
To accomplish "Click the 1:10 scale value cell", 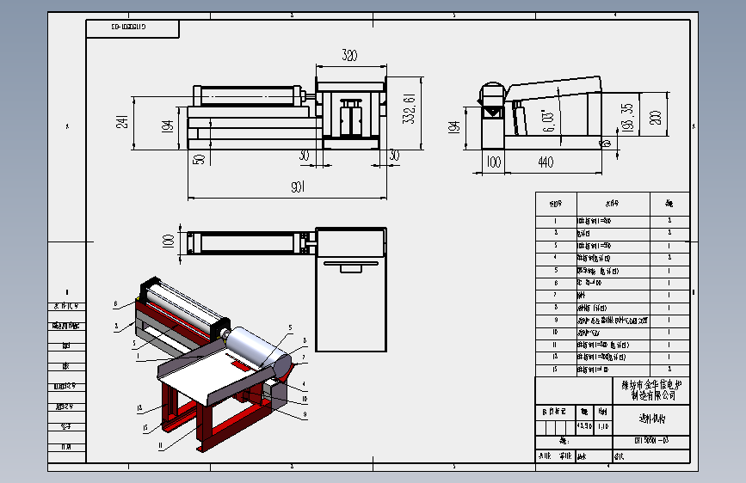I will [x=603, y=426].
